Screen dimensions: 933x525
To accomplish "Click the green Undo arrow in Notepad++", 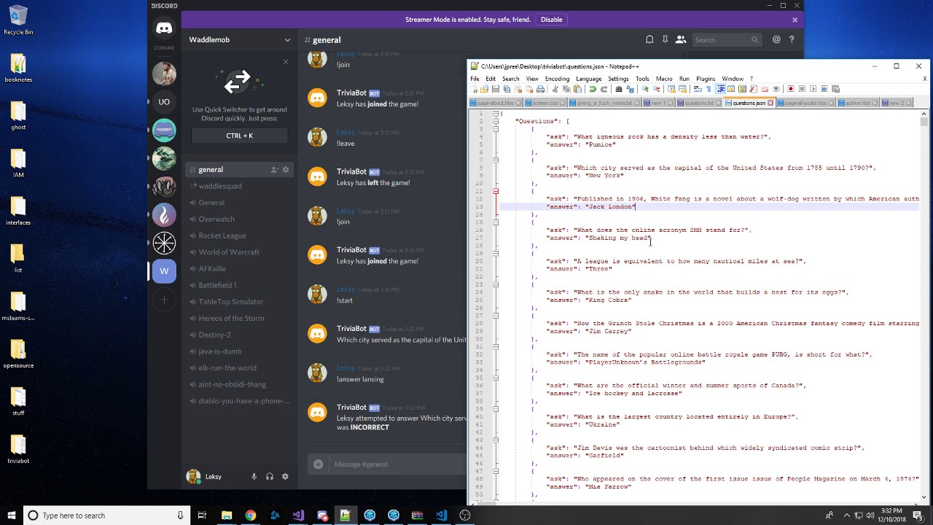I will click(593, 89).
